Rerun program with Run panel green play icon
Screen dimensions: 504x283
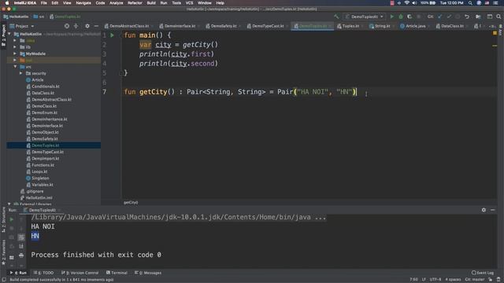point(12,219)
